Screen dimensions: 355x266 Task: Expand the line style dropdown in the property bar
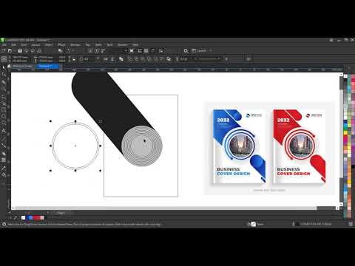click(x=207, y=59)
